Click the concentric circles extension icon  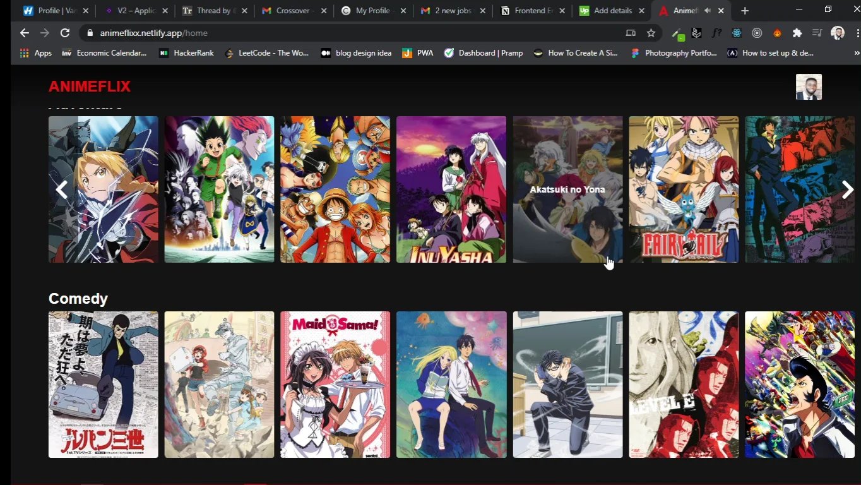[x=757, y=33]
